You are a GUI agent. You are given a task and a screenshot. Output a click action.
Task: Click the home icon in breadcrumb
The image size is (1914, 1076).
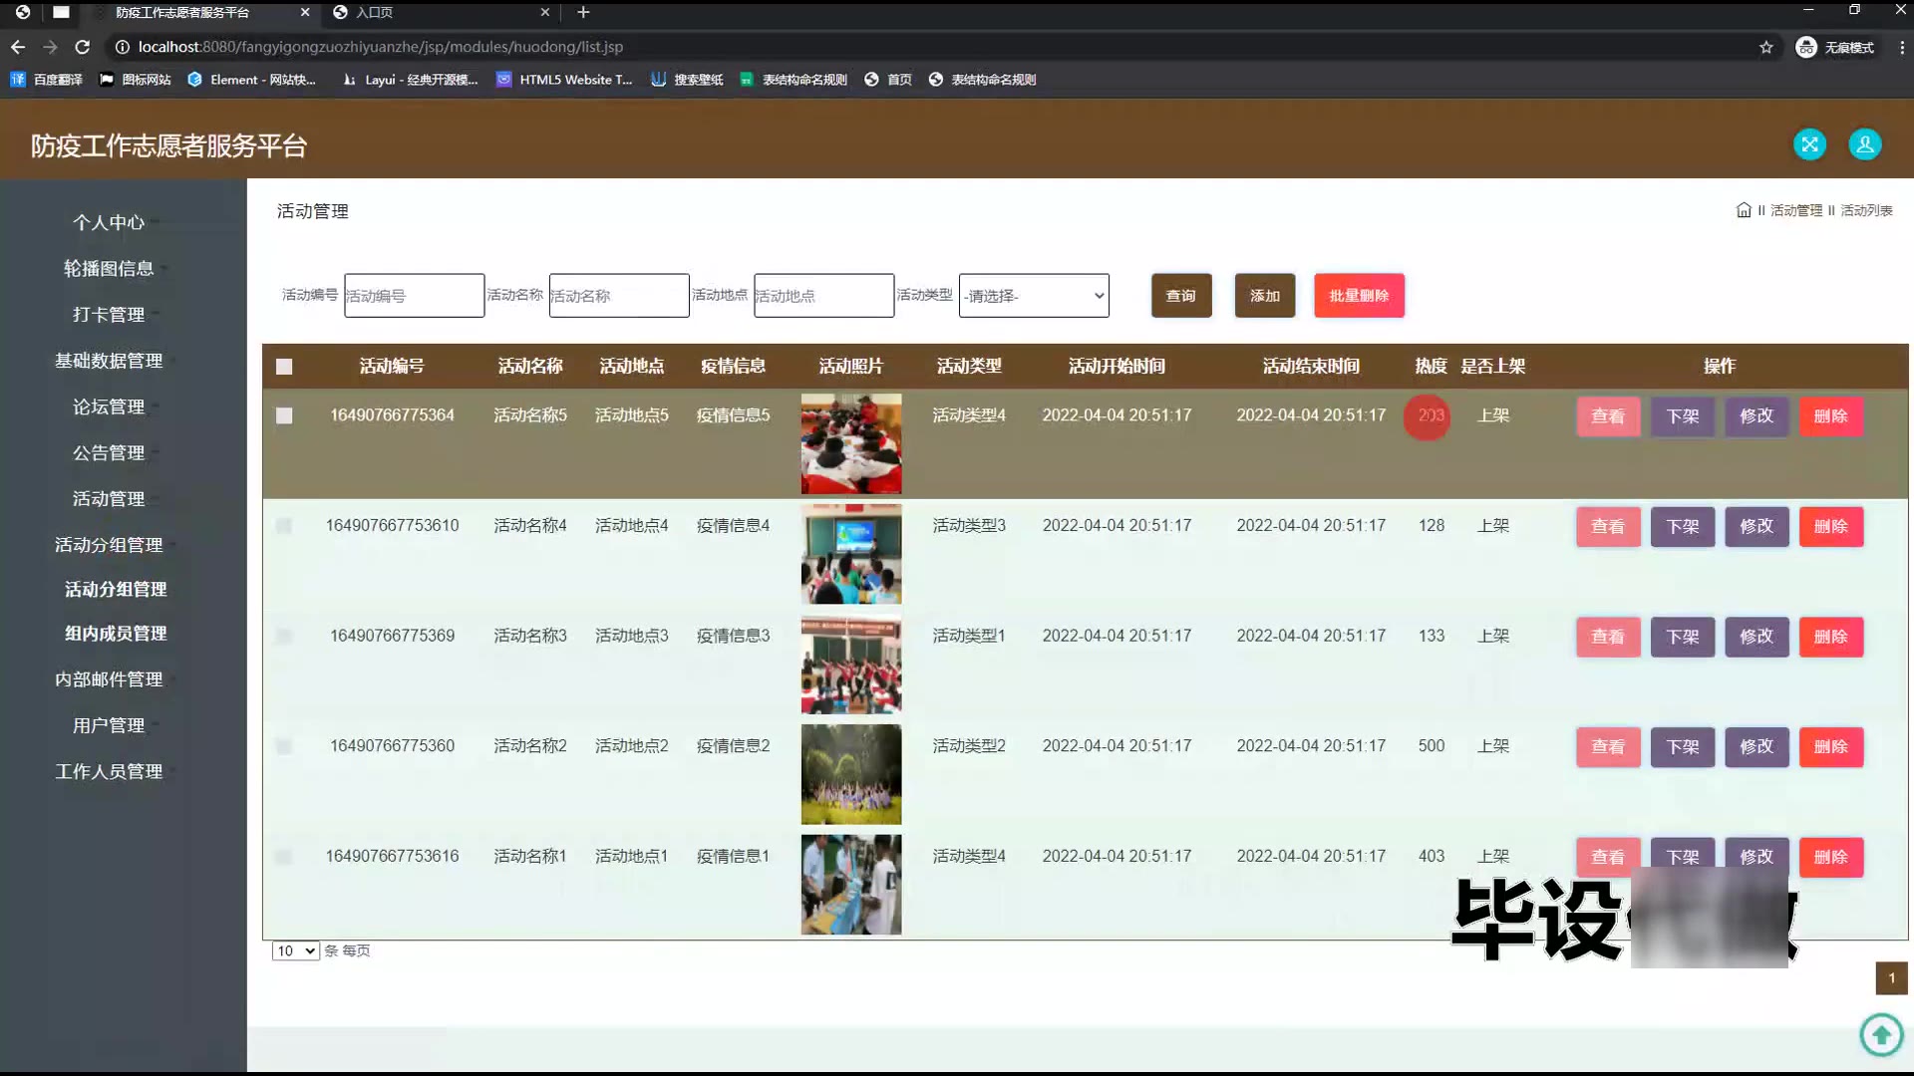[1744, 210]
